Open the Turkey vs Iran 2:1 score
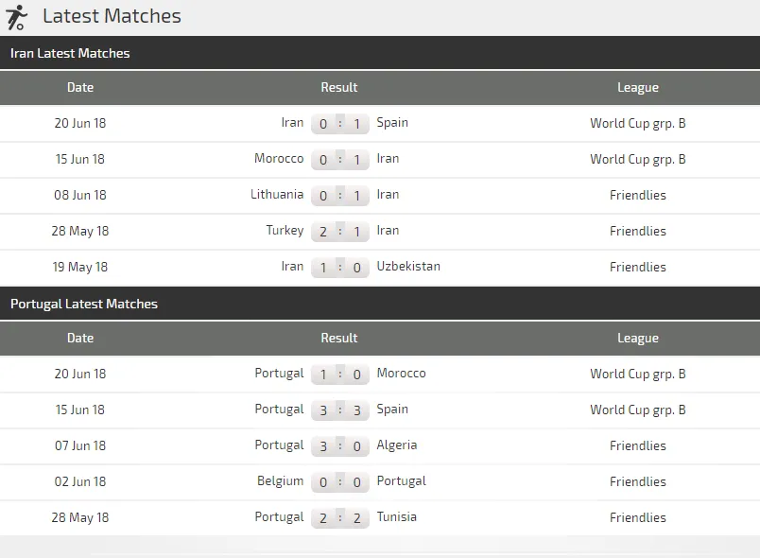760x558 pixels. pyautogui.click(x=339, y=231)
